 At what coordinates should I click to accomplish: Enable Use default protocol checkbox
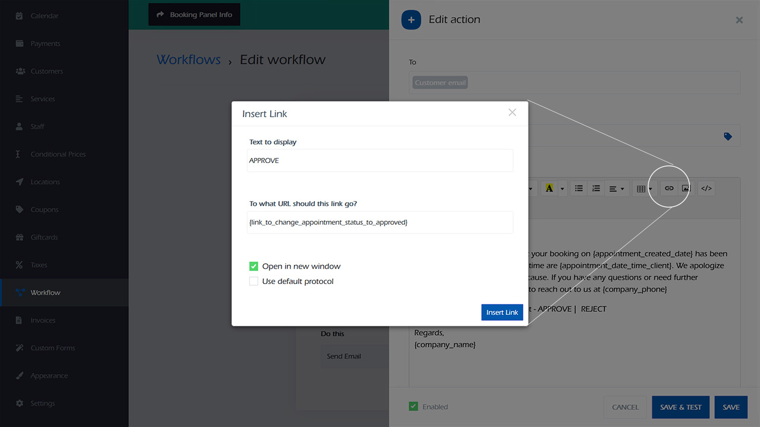pyautogui.click(x=254, y=281)
